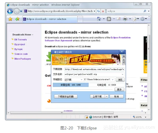This screenshot has height=133, width=158.
Task: Click the Read Mail icon
Action: coord(119,19)
